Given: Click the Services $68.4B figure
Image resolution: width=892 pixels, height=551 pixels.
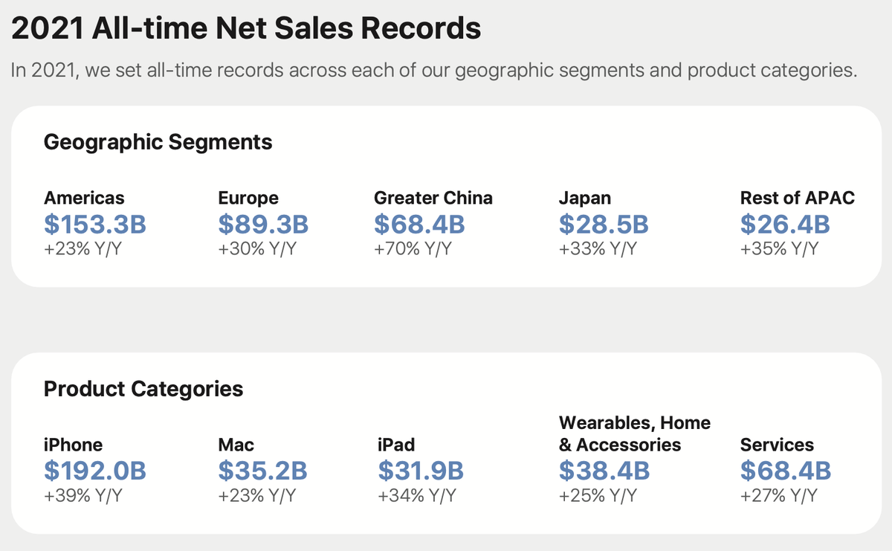Looking at the screenshot, I should pyautogui.click(x=786, y=471).
